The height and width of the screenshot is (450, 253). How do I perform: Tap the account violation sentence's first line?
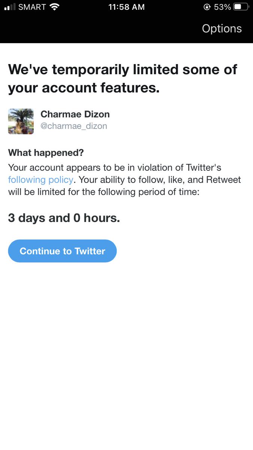117,167
